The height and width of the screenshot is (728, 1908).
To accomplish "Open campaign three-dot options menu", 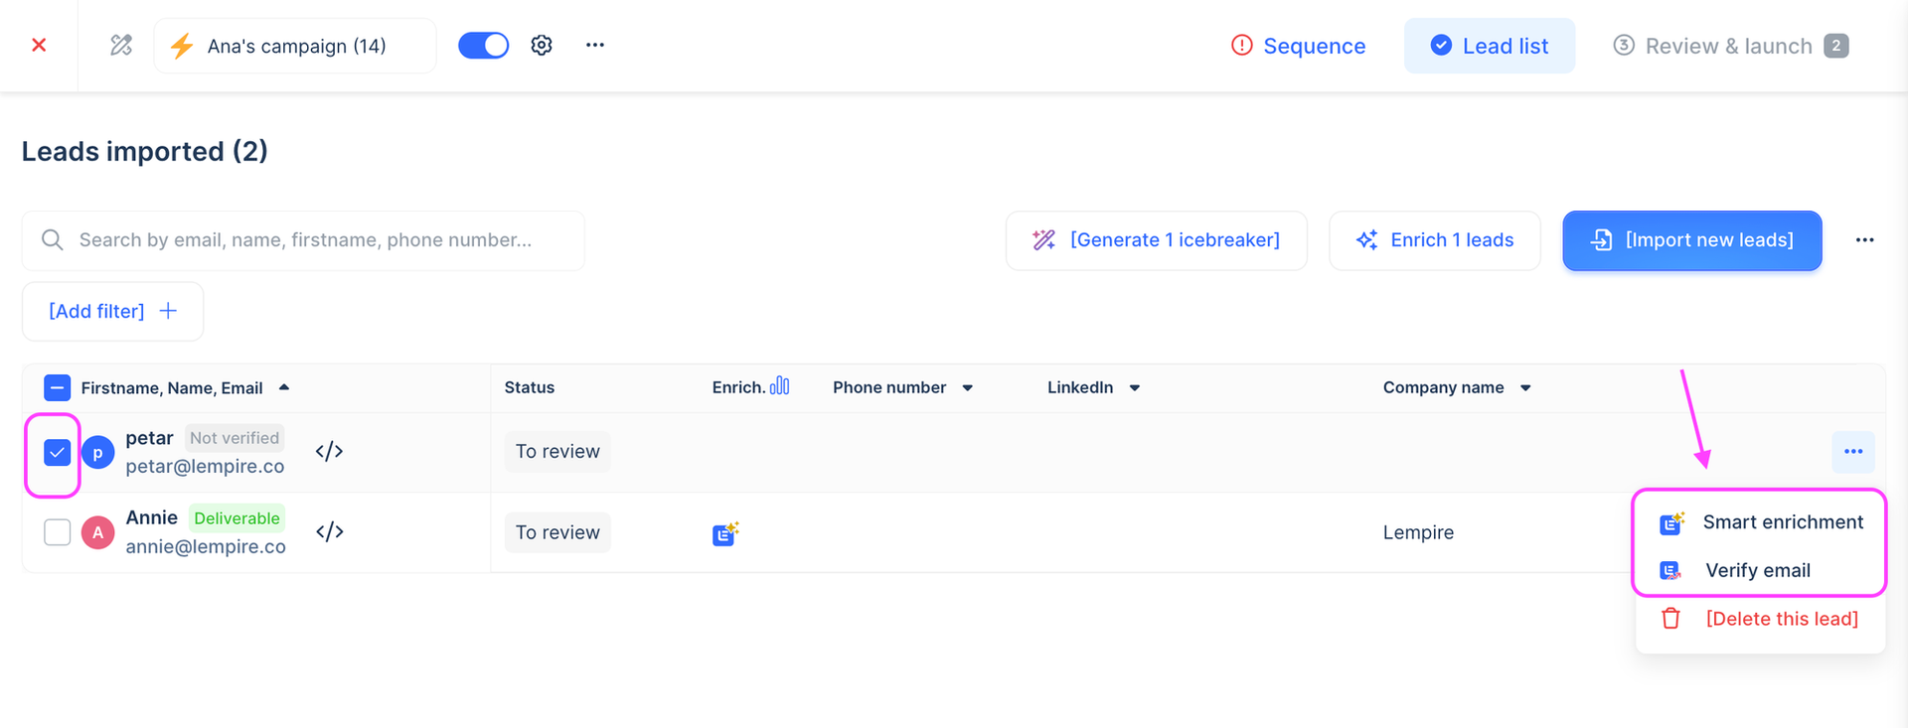I will [595, 45].
